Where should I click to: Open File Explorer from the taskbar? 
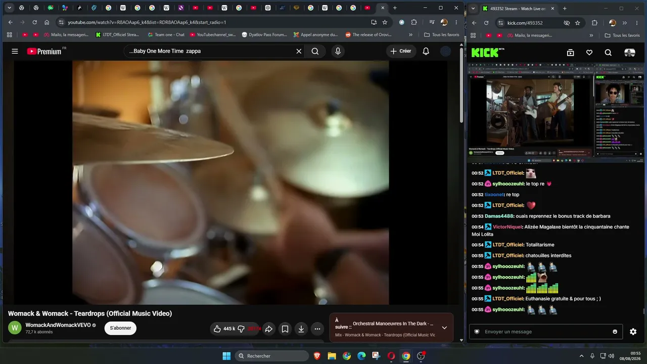click(332, 356)
